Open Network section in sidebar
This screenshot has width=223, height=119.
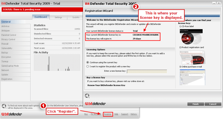tap(15, 70)
